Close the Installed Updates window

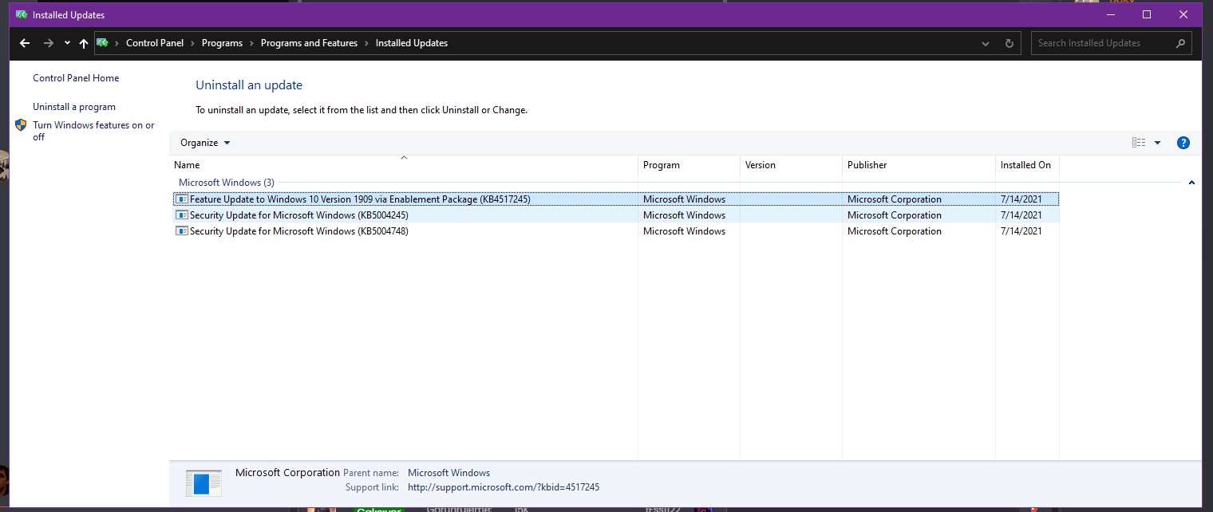point(1183,14)
